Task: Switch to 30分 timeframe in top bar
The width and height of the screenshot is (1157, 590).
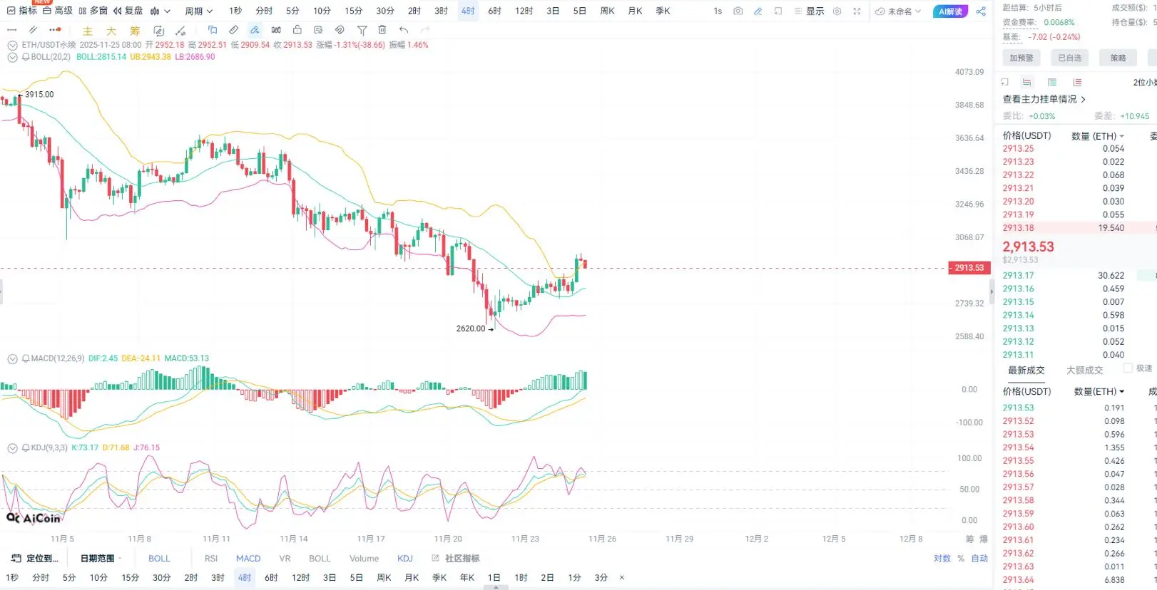Action: [x=385, y=11]
